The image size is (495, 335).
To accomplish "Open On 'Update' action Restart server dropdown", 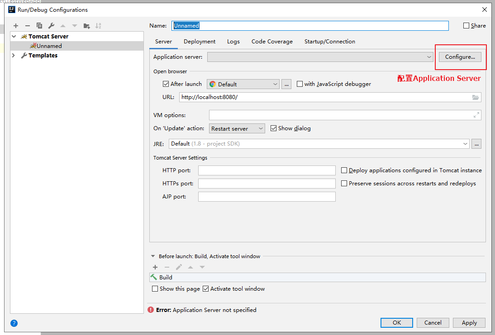I will coord(237,128).
